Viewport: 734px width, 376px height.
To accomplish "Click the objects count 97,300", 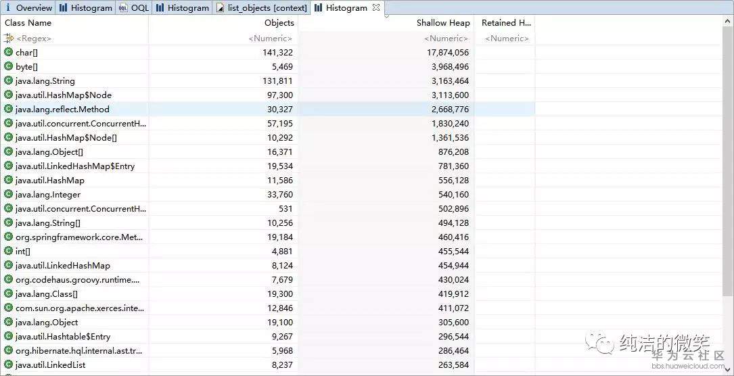I will [x=280, y=95].
